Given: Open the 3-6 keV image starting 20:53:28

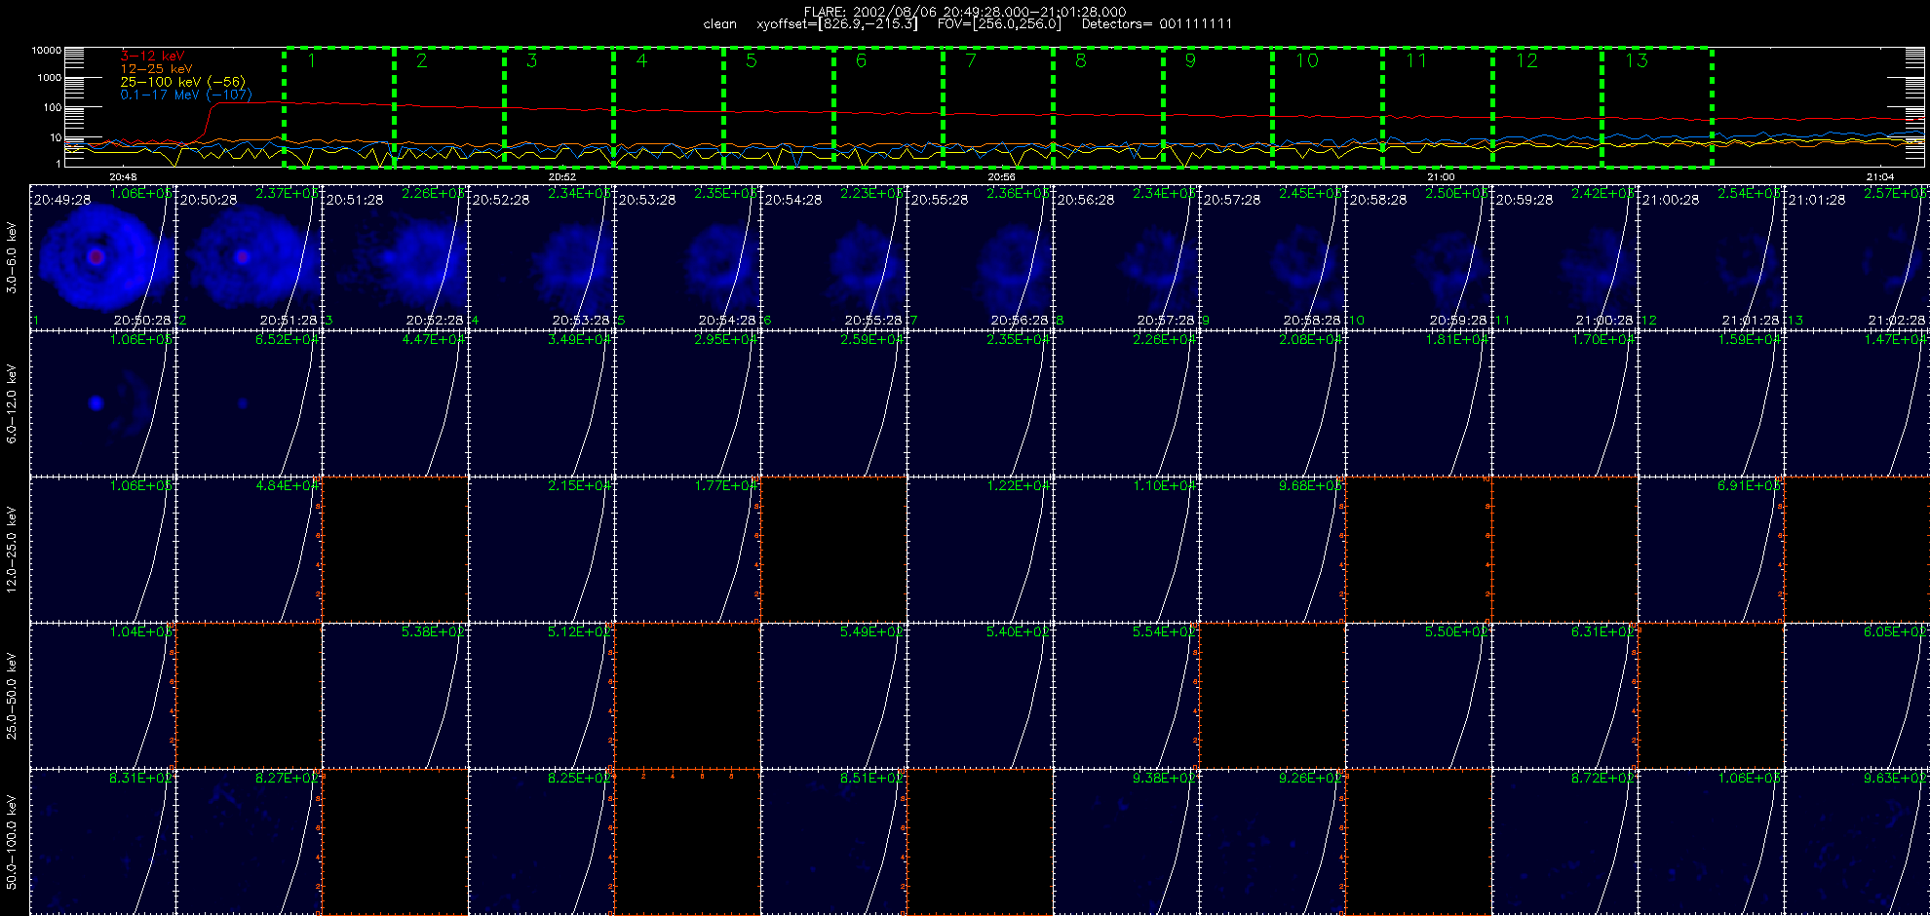Looking at the screenshot, I should [x=687, y=257].
